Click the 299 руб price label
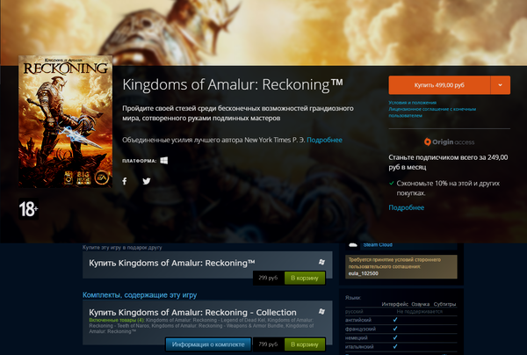This screenshot has height=355, width=527. tap(268, 278)
